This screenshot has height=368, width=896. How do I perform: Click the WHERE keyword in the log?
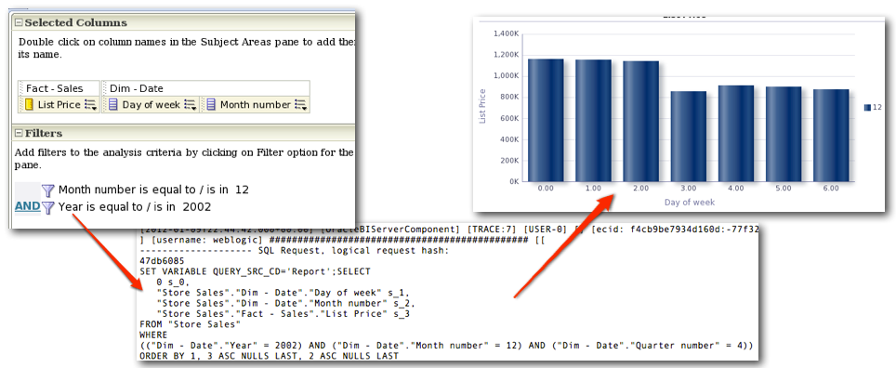[152, 335]
